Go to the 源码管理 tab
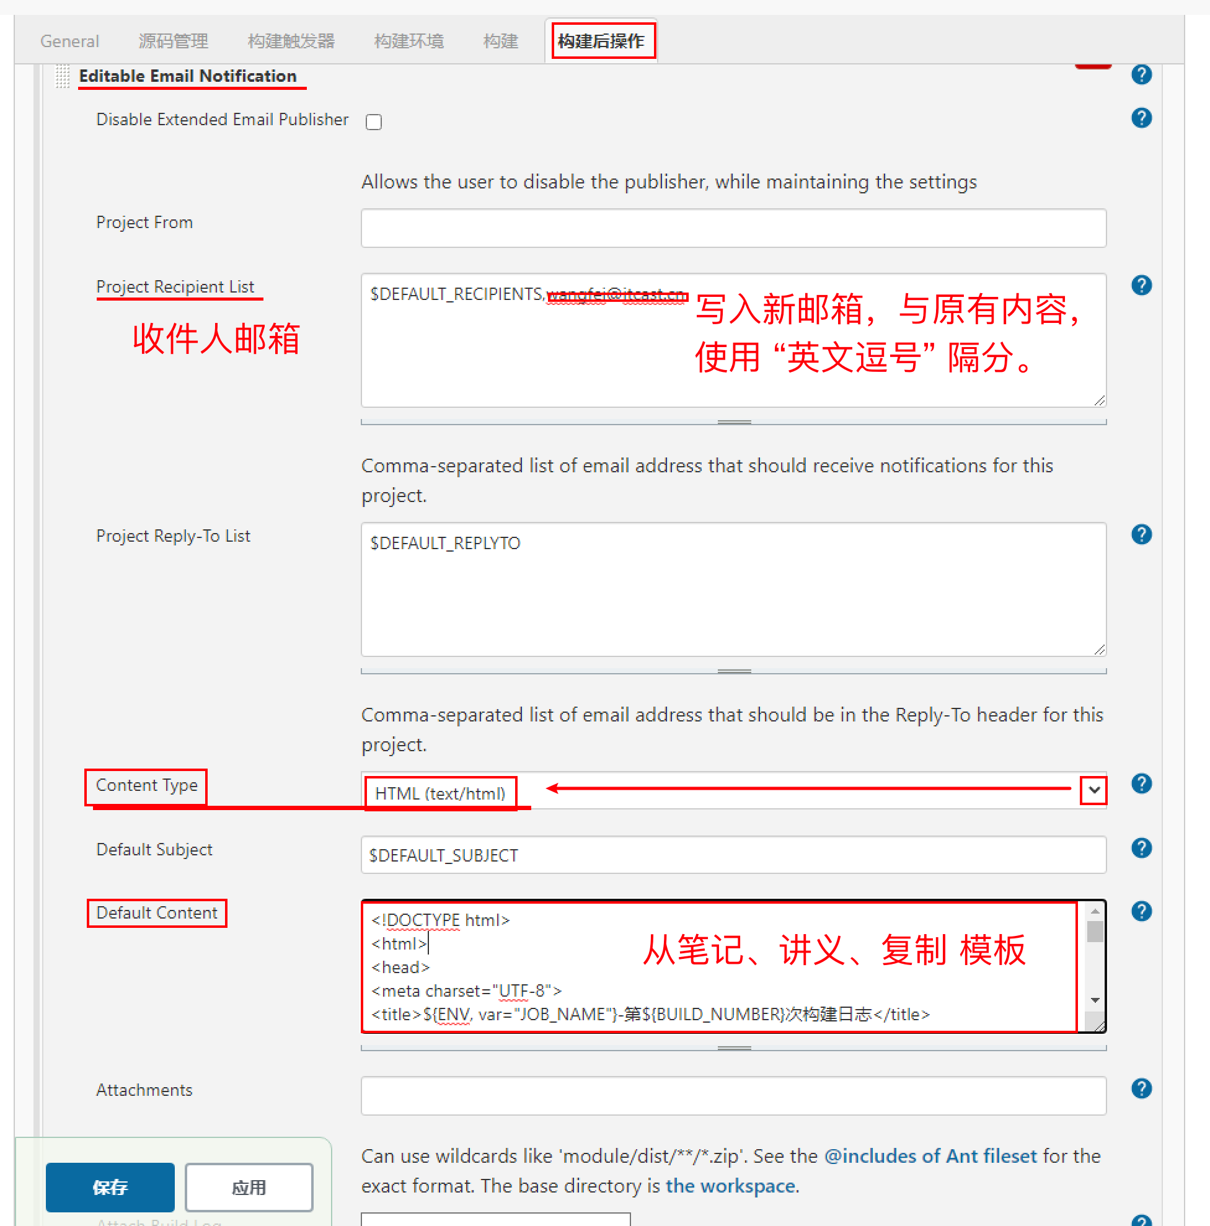 click(173, 42)
